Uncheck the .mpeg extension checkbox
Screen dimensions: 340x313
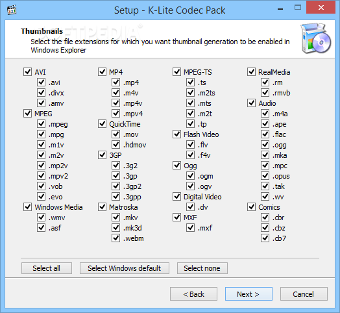pos(41,124)
